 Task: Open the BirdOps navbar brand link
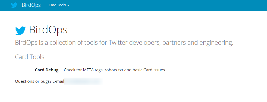(31, 5)
